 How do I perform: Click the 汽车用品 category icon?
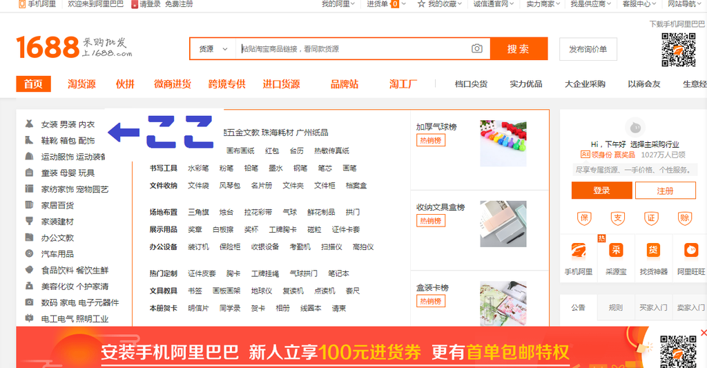(29, 253)
